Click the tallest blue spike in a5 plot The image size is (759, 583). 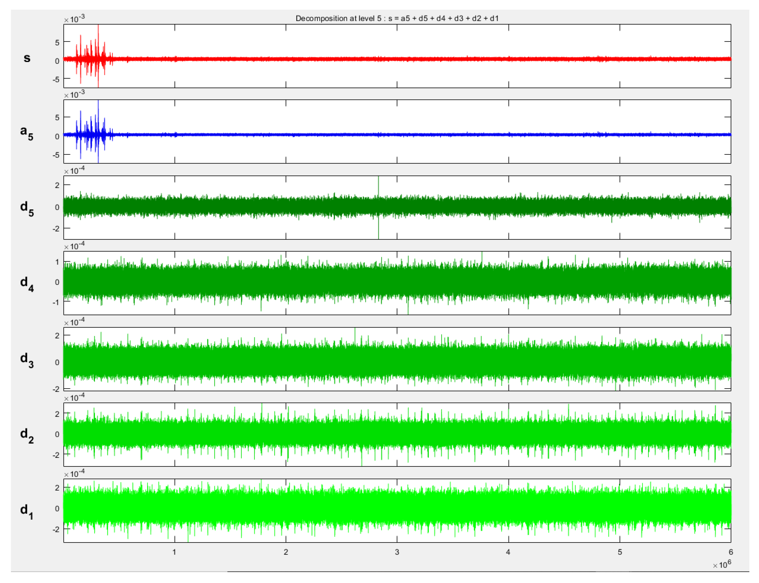point(98,131)
